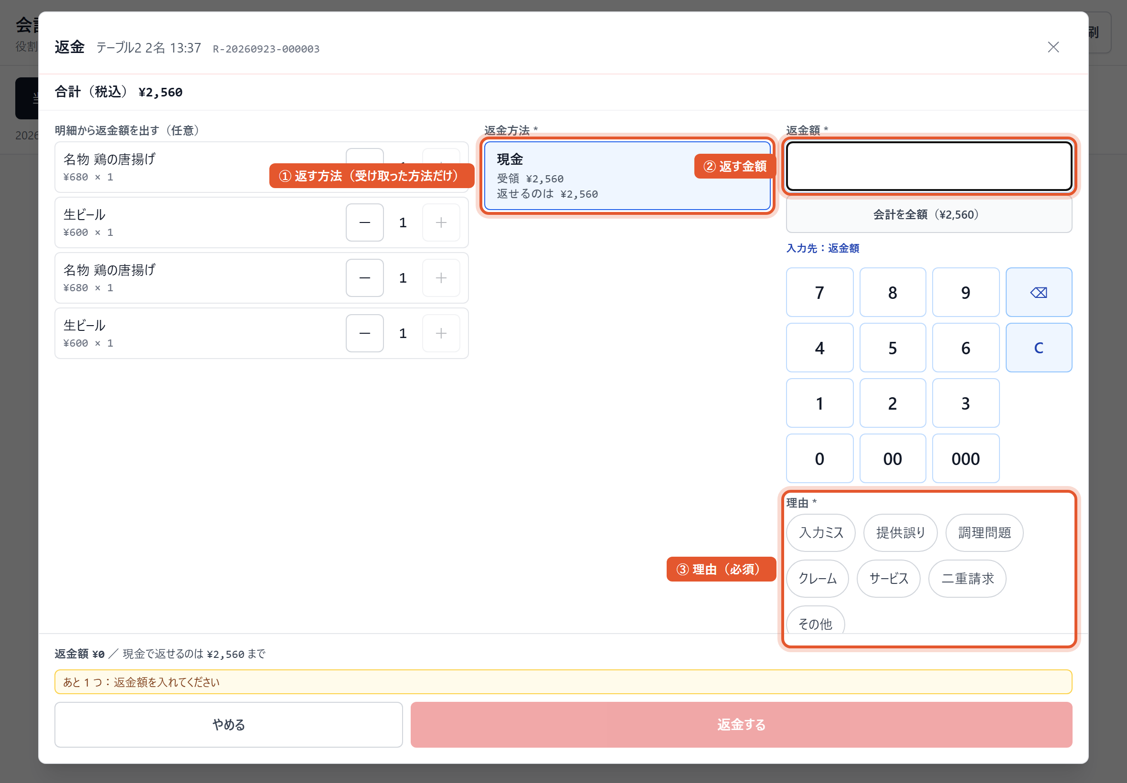Viewport: 1127px width, 783px height.
Task: Select the warning text あと１つ：返金額を入れてください
Action: tap(141, 682)
